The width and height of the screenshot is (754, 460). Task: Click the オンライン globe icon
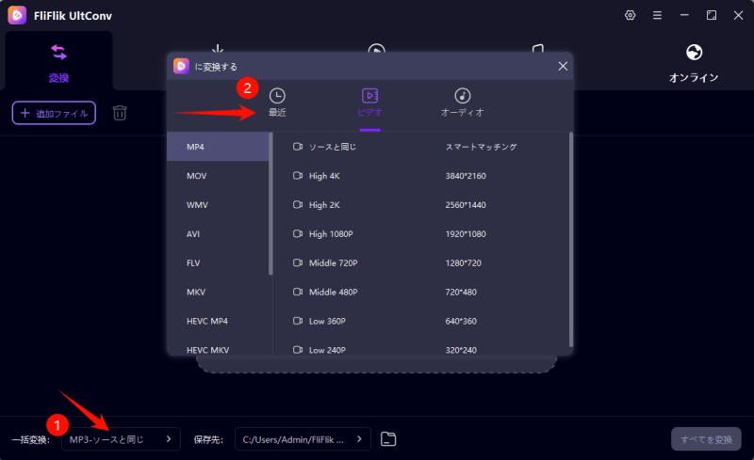[694, 53]
